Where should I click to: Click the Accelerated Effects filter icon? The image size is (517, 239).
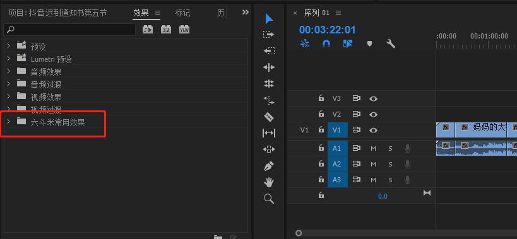click(148, 30)
